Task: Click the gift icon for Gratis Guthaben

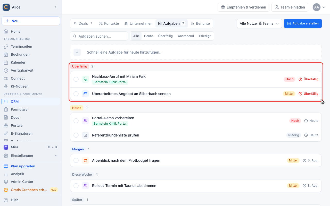Action: coord(6,190)
